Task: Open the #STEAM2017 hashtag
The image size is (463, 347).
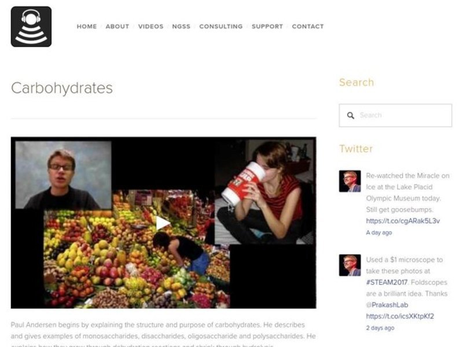Action: [387, 282]
